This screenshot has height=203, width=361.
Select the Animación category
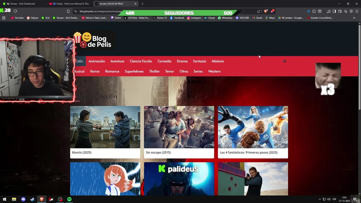click(x=96, y=61)
